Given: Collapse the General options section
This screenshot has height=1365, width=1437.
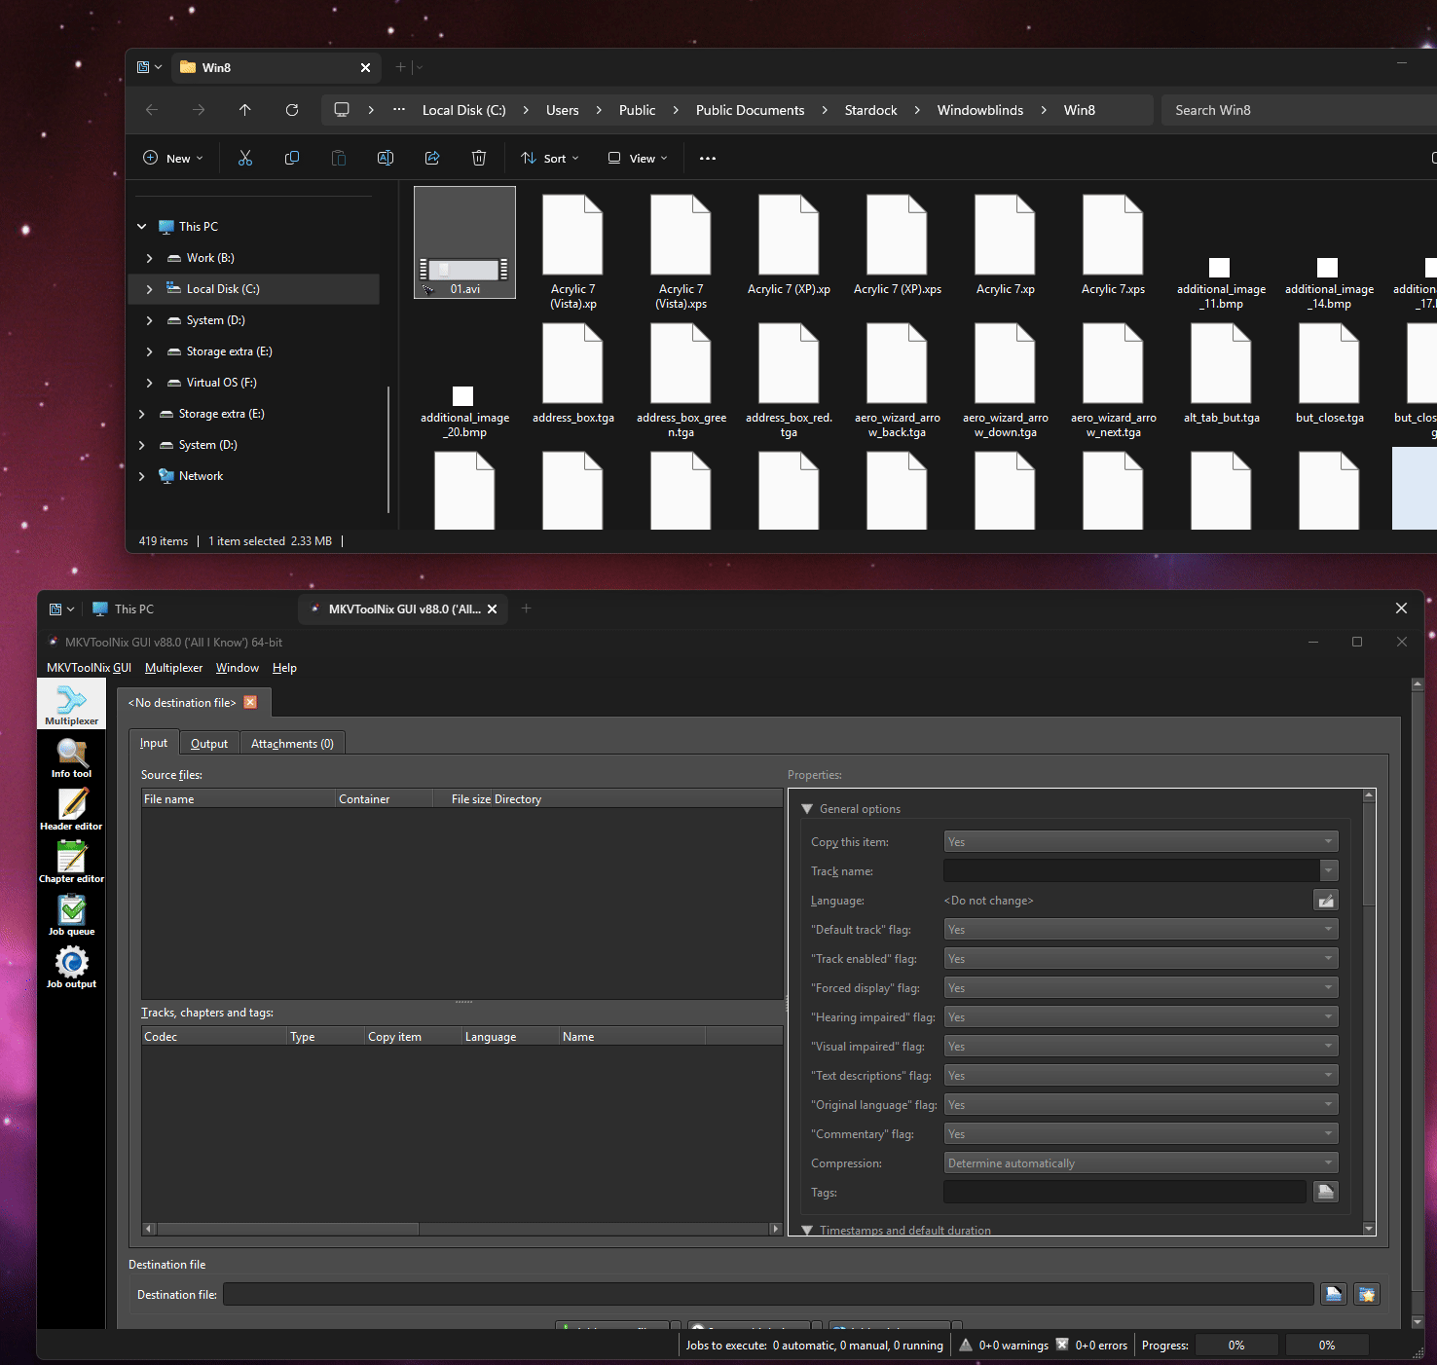Looking at the screenshot, I should [x=807, y=809].
